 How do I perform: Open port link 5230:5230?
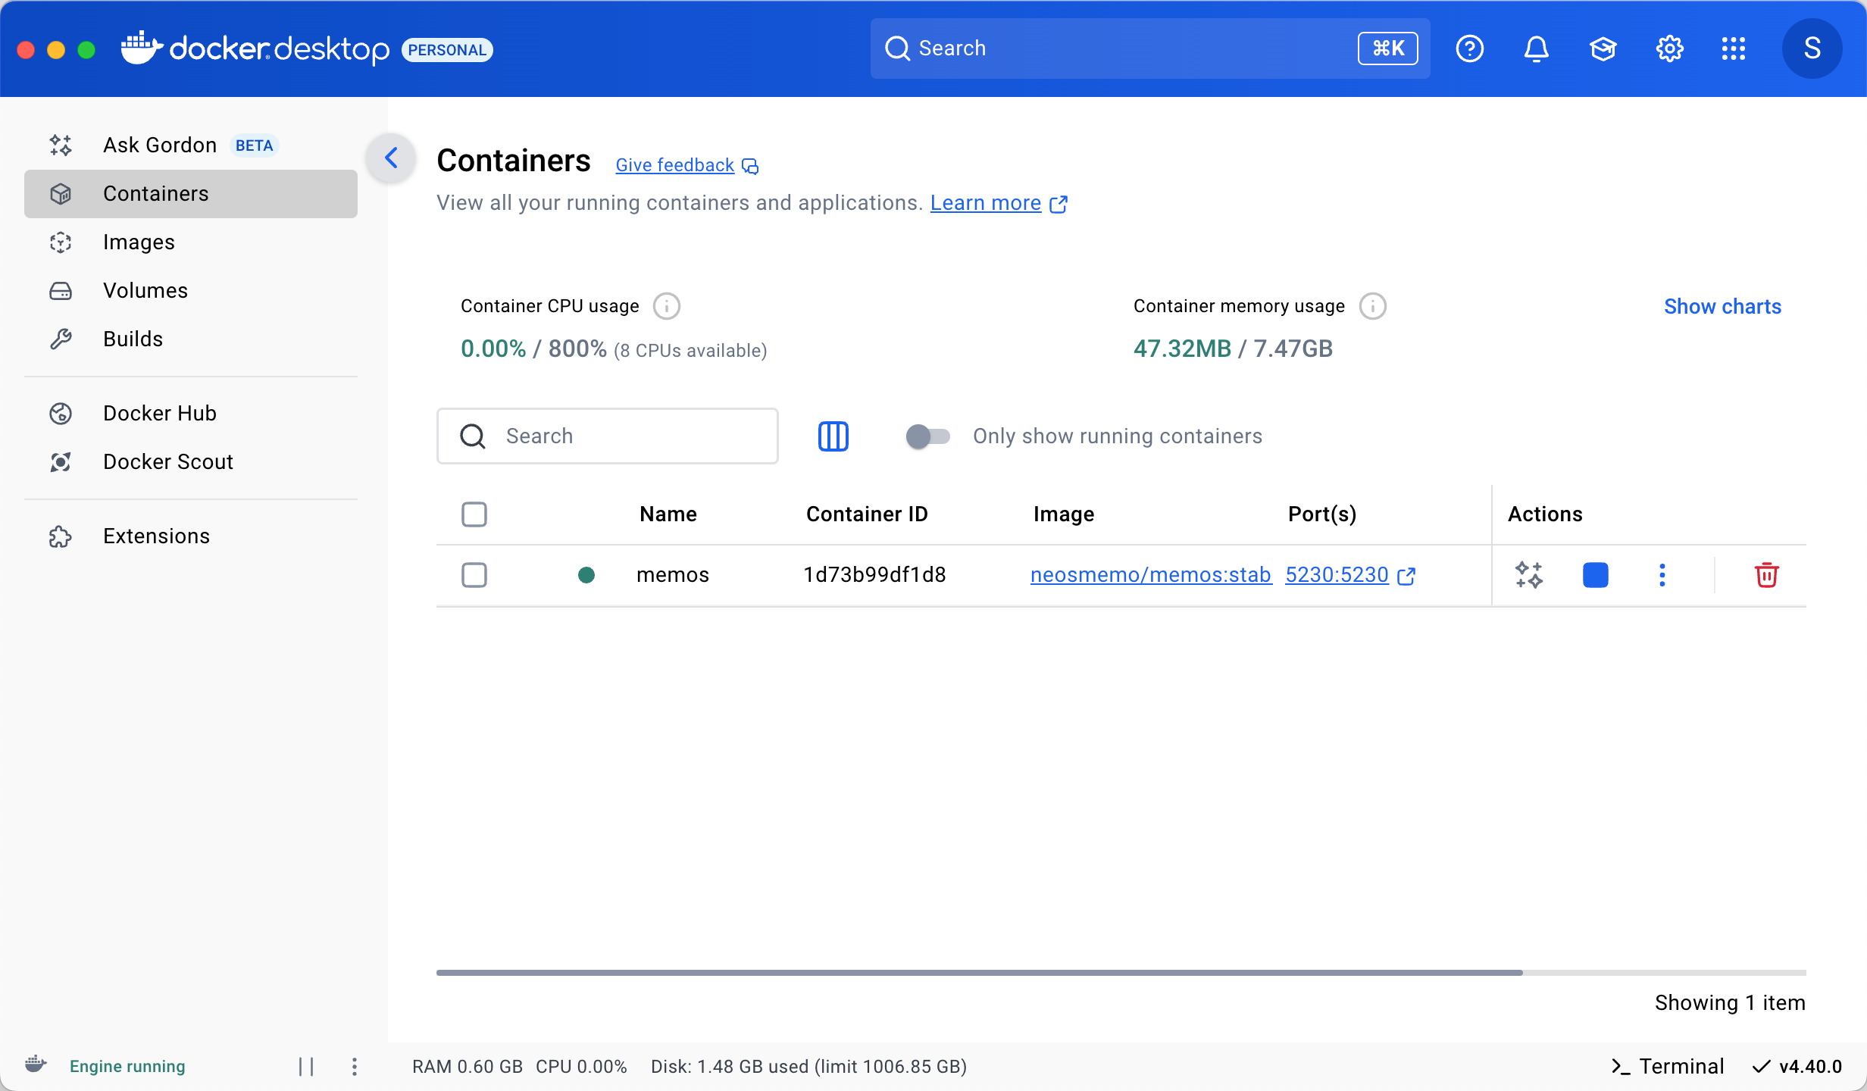(1337, 575)
